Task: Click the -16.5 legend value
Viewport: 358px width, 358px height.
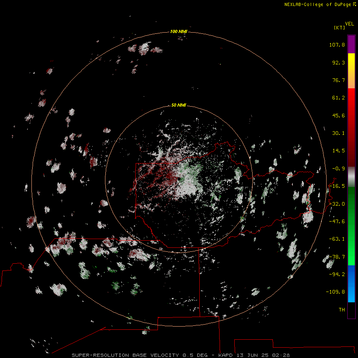Action: [337, 186]
